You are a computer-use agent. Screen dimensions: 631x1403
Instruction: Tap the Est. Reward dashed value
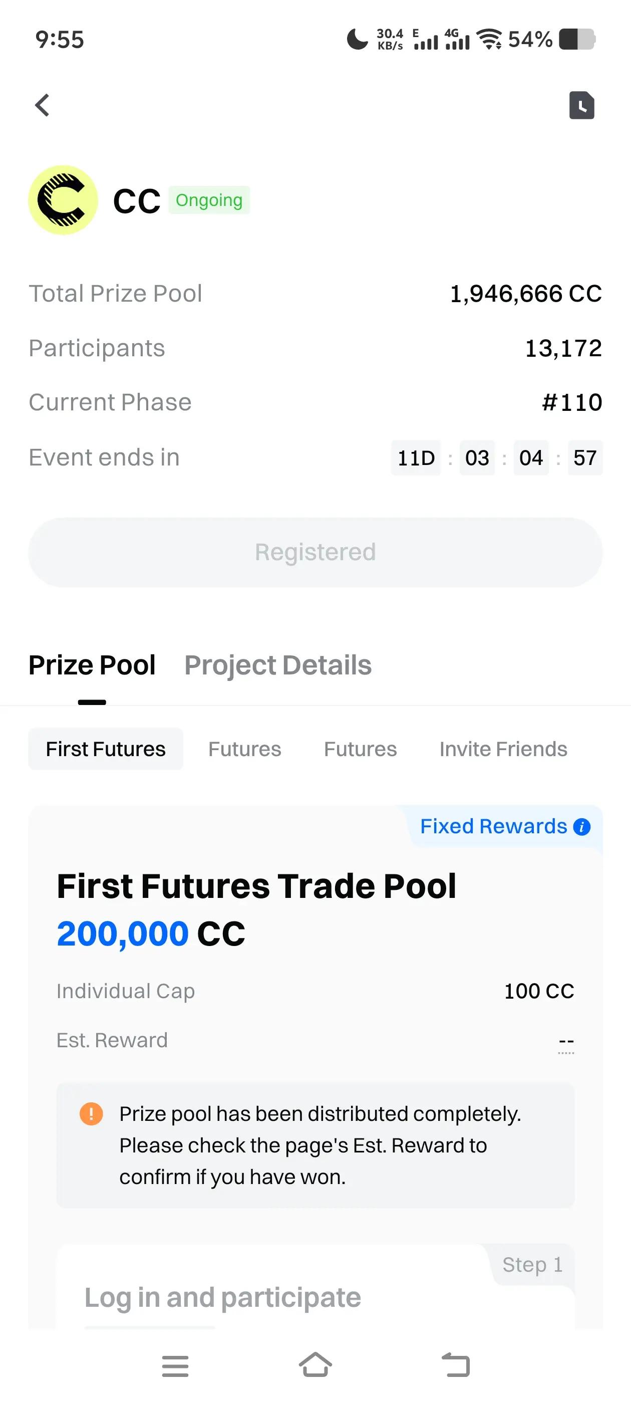[x=566, y=1042]
